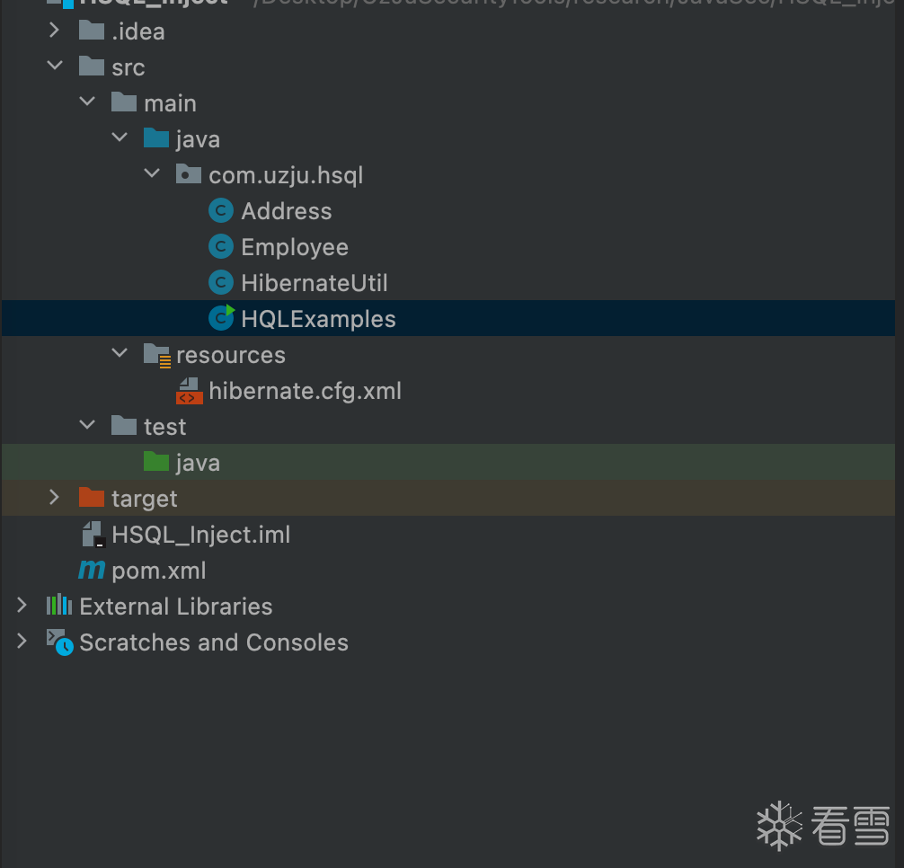This screenshot has width=904, height=868.
Task: Click the hibernate.cfg.xml file icon
Action: coord(188,391)
